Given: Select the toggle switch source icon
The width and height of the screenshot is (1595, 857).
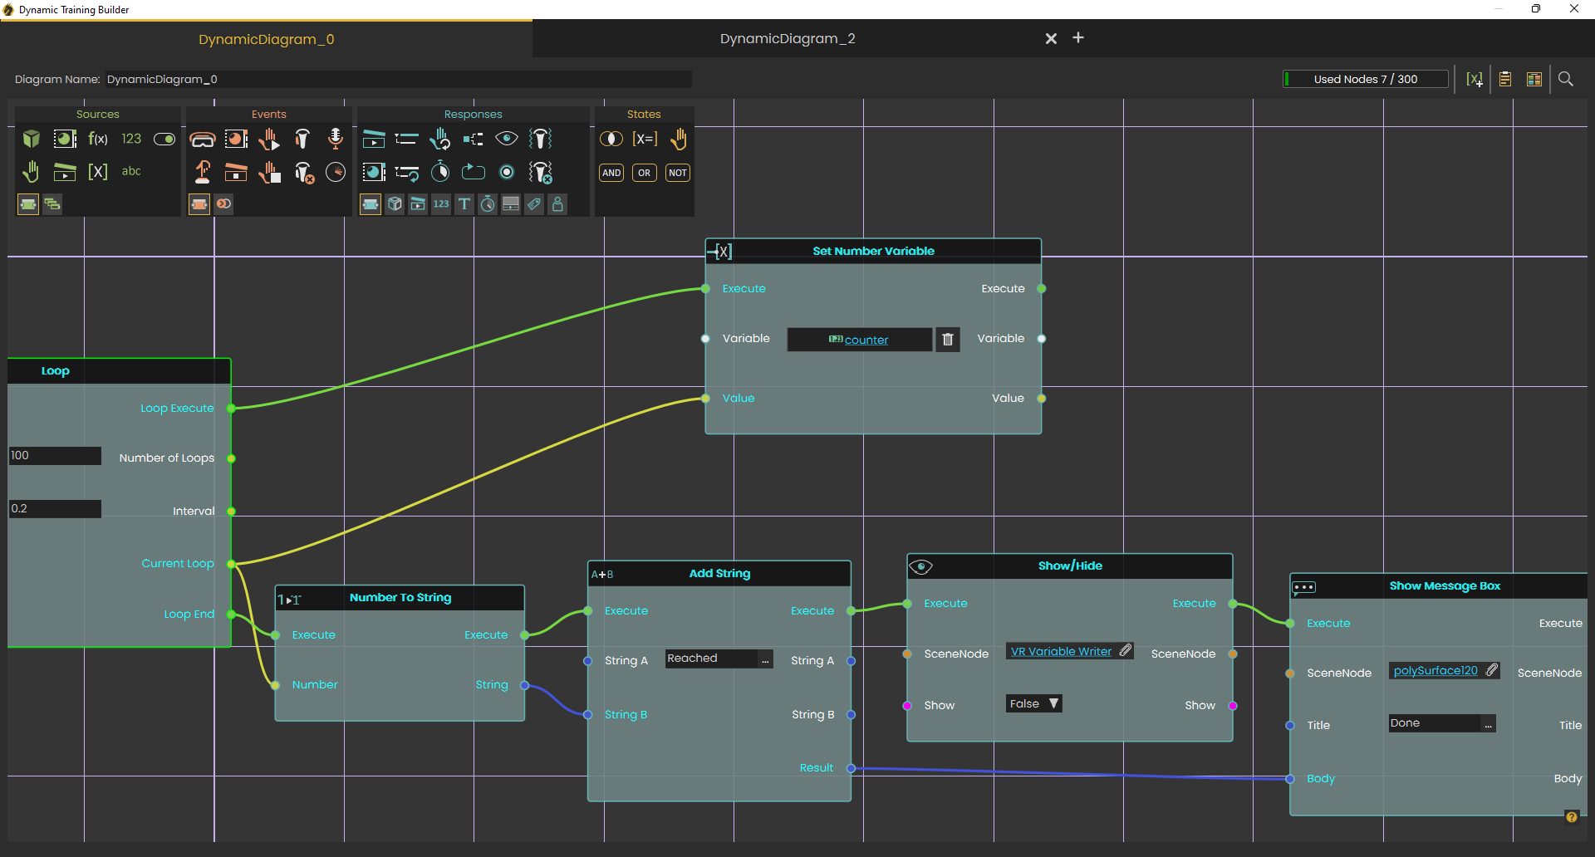Looking at the screenshot, I should click(164, 139).
